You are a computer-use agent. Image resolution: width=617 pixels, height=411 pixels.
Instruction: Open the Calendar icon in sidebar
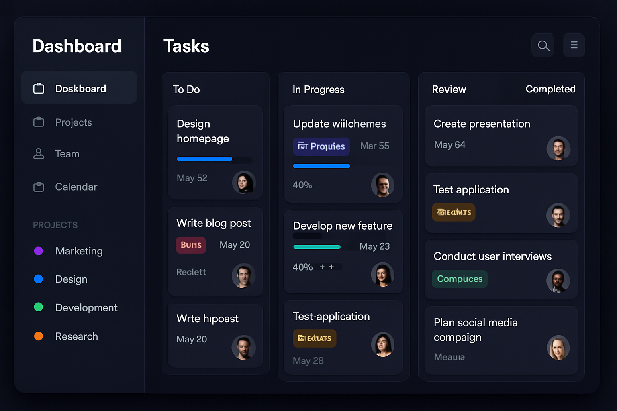click(x=39, y=187)
